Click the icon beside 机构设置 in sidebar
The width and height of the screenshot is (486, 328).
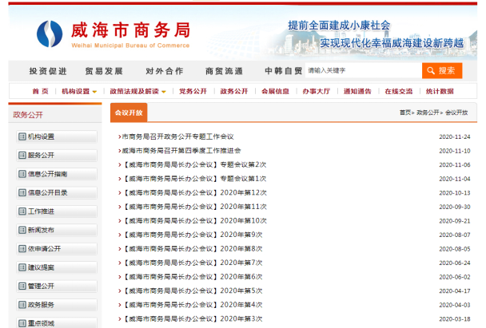(22, 136)
